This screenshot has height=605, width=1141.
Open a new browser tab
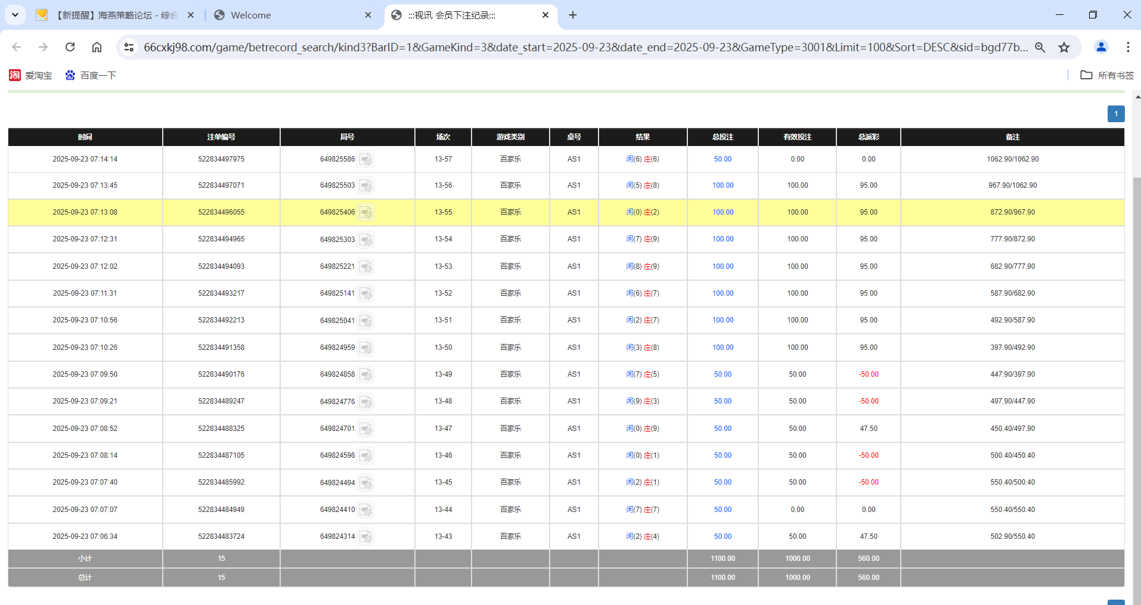(x=573, y=15)
